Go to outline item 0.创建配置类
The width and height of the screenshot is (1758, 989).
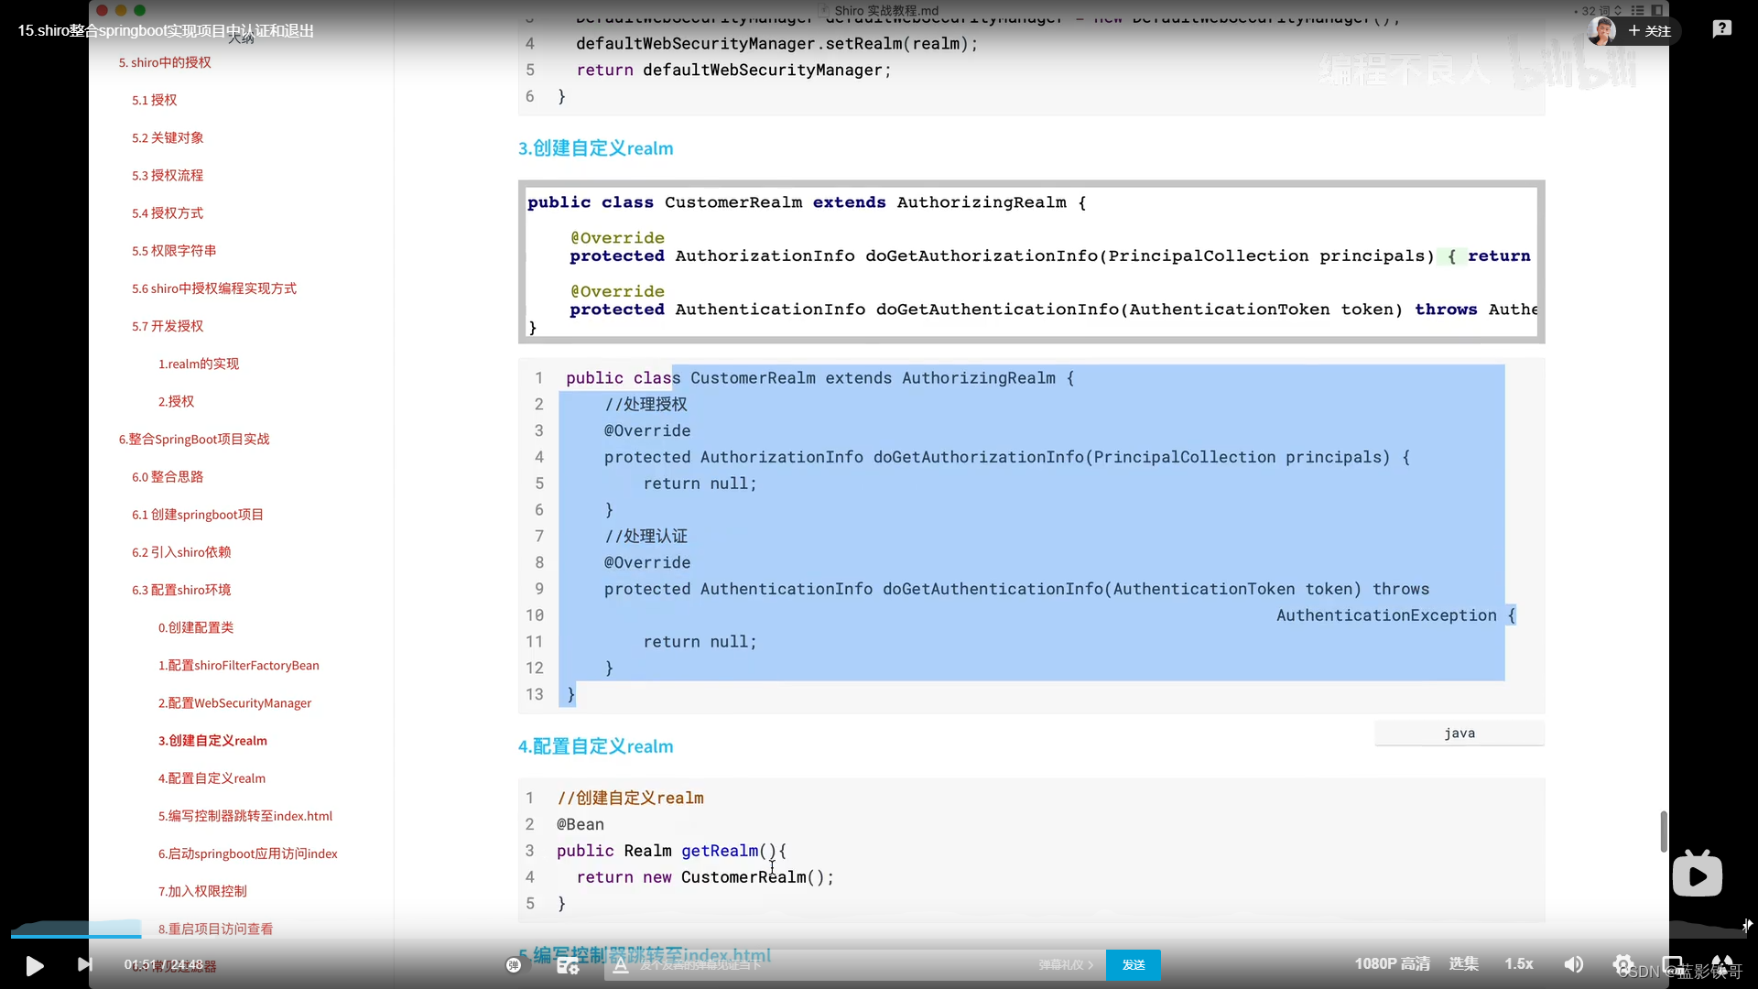(196, 627)
